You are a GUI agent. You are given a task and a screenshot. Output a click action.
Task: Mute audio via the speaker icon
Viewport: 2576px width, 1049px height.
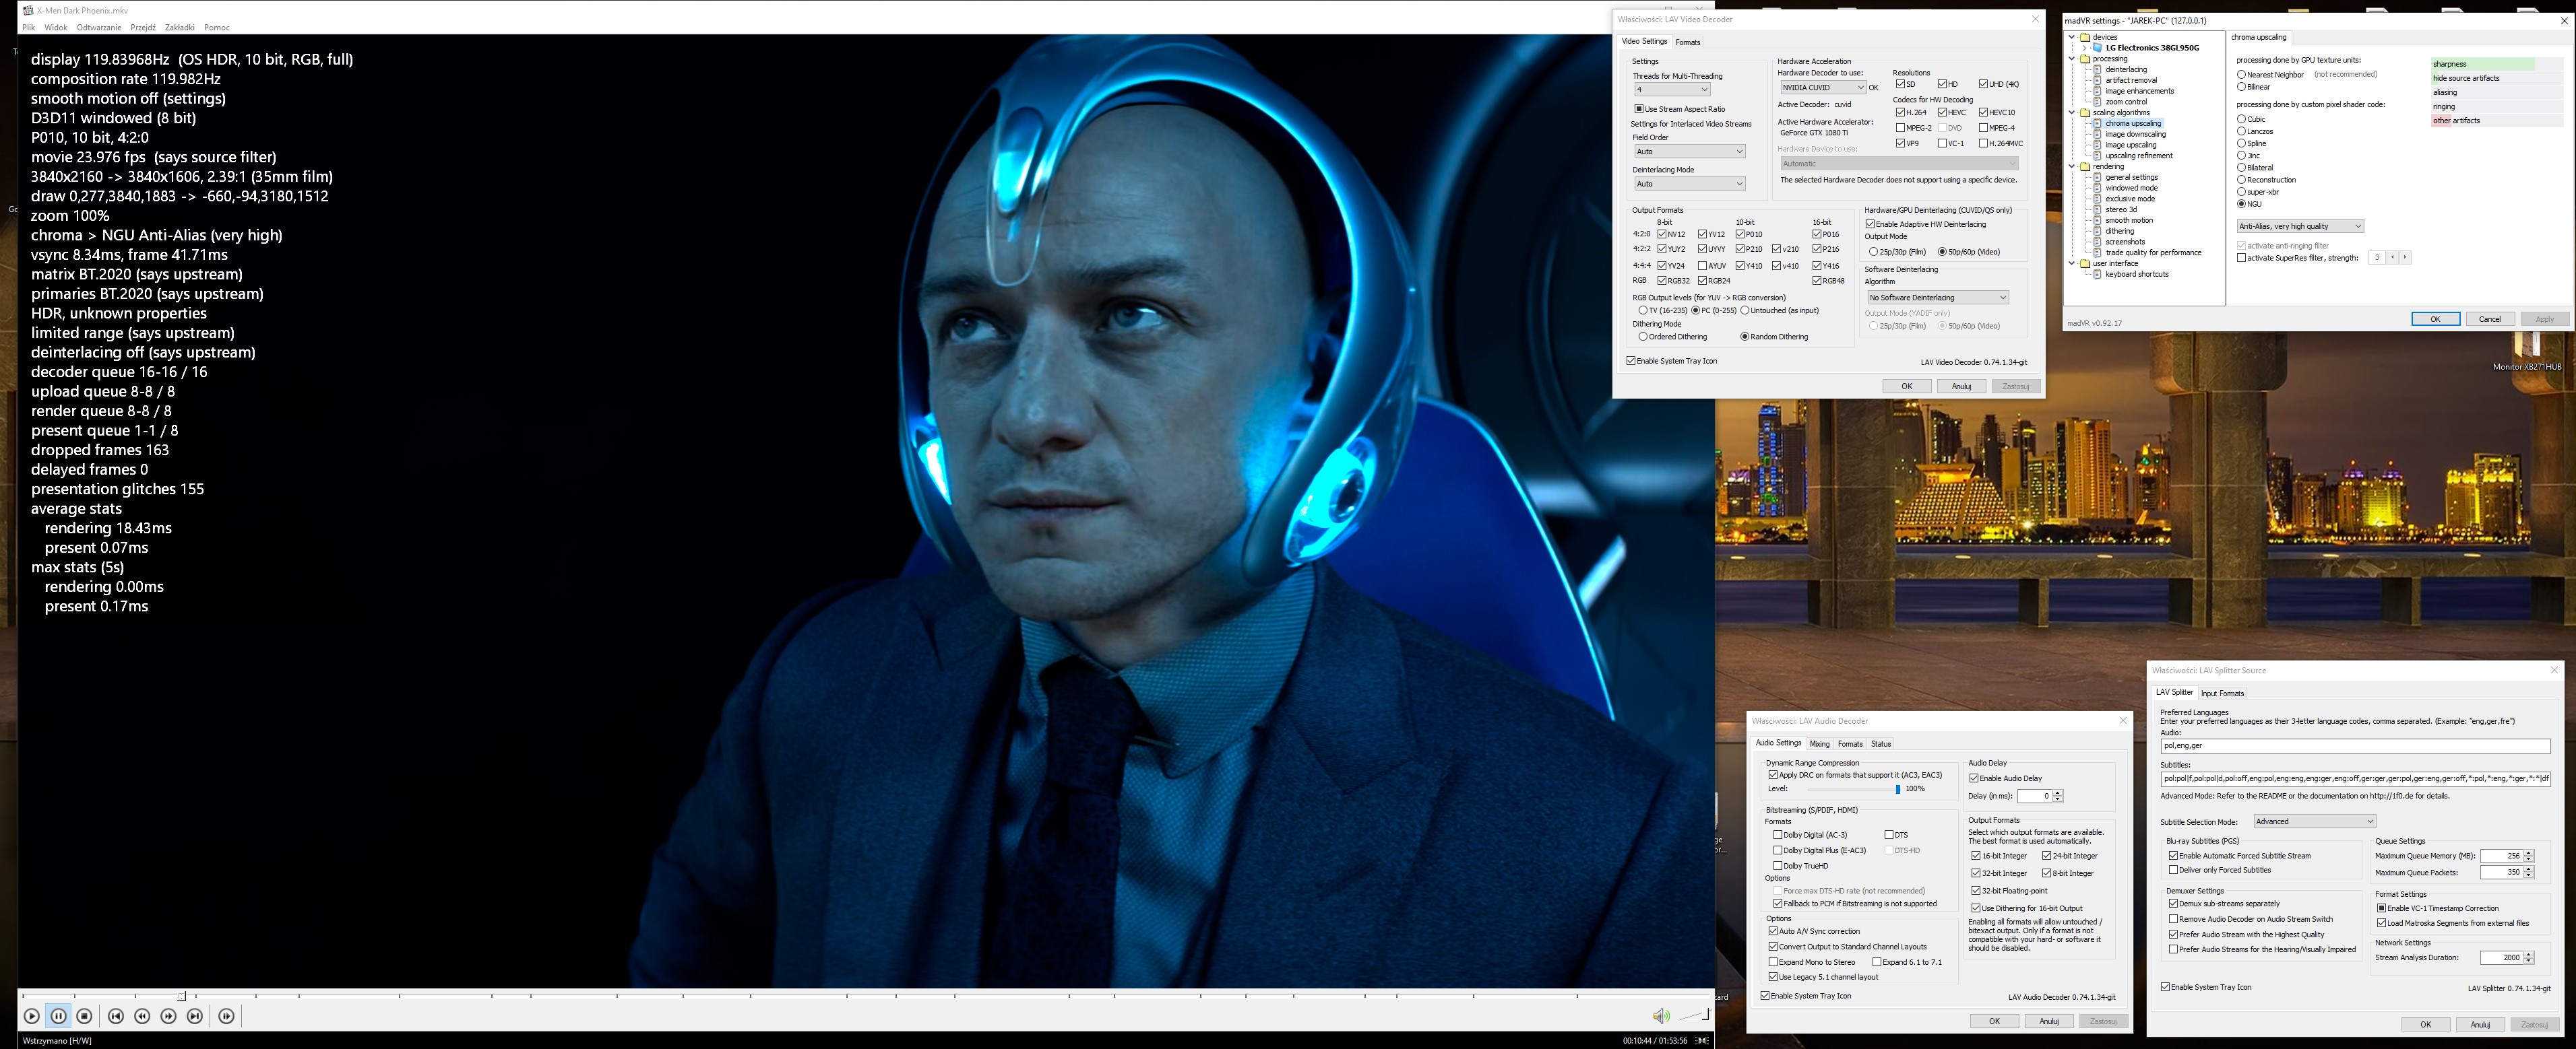point(1661,1016)
